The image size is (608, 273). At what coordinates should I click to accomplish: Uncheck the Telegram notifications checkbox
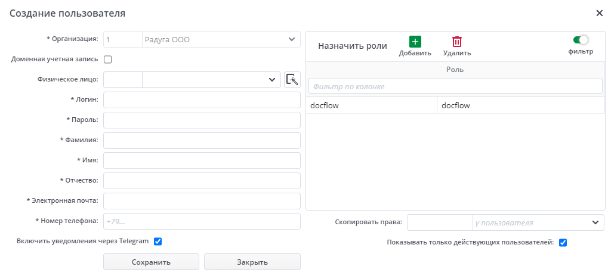click(x=158, y=241)
